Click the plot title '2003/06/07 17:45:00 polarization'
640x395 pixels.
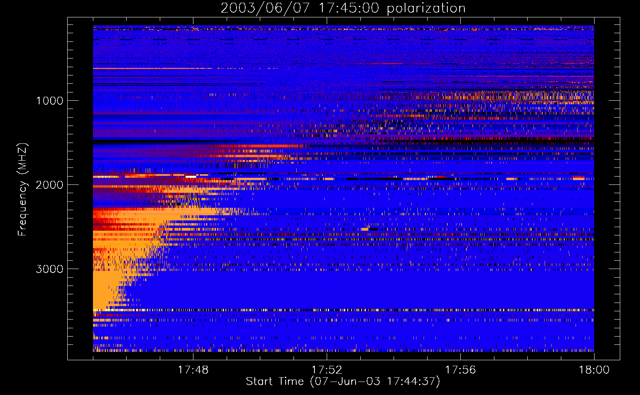343,8
